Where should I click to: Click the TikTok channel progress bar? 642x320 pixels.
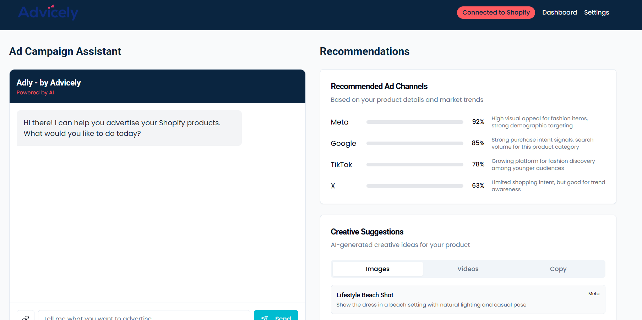(414, 165)
